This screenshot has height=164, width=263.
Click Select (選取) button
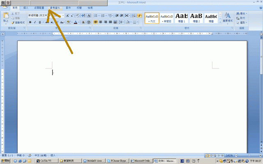pos(242,23)
